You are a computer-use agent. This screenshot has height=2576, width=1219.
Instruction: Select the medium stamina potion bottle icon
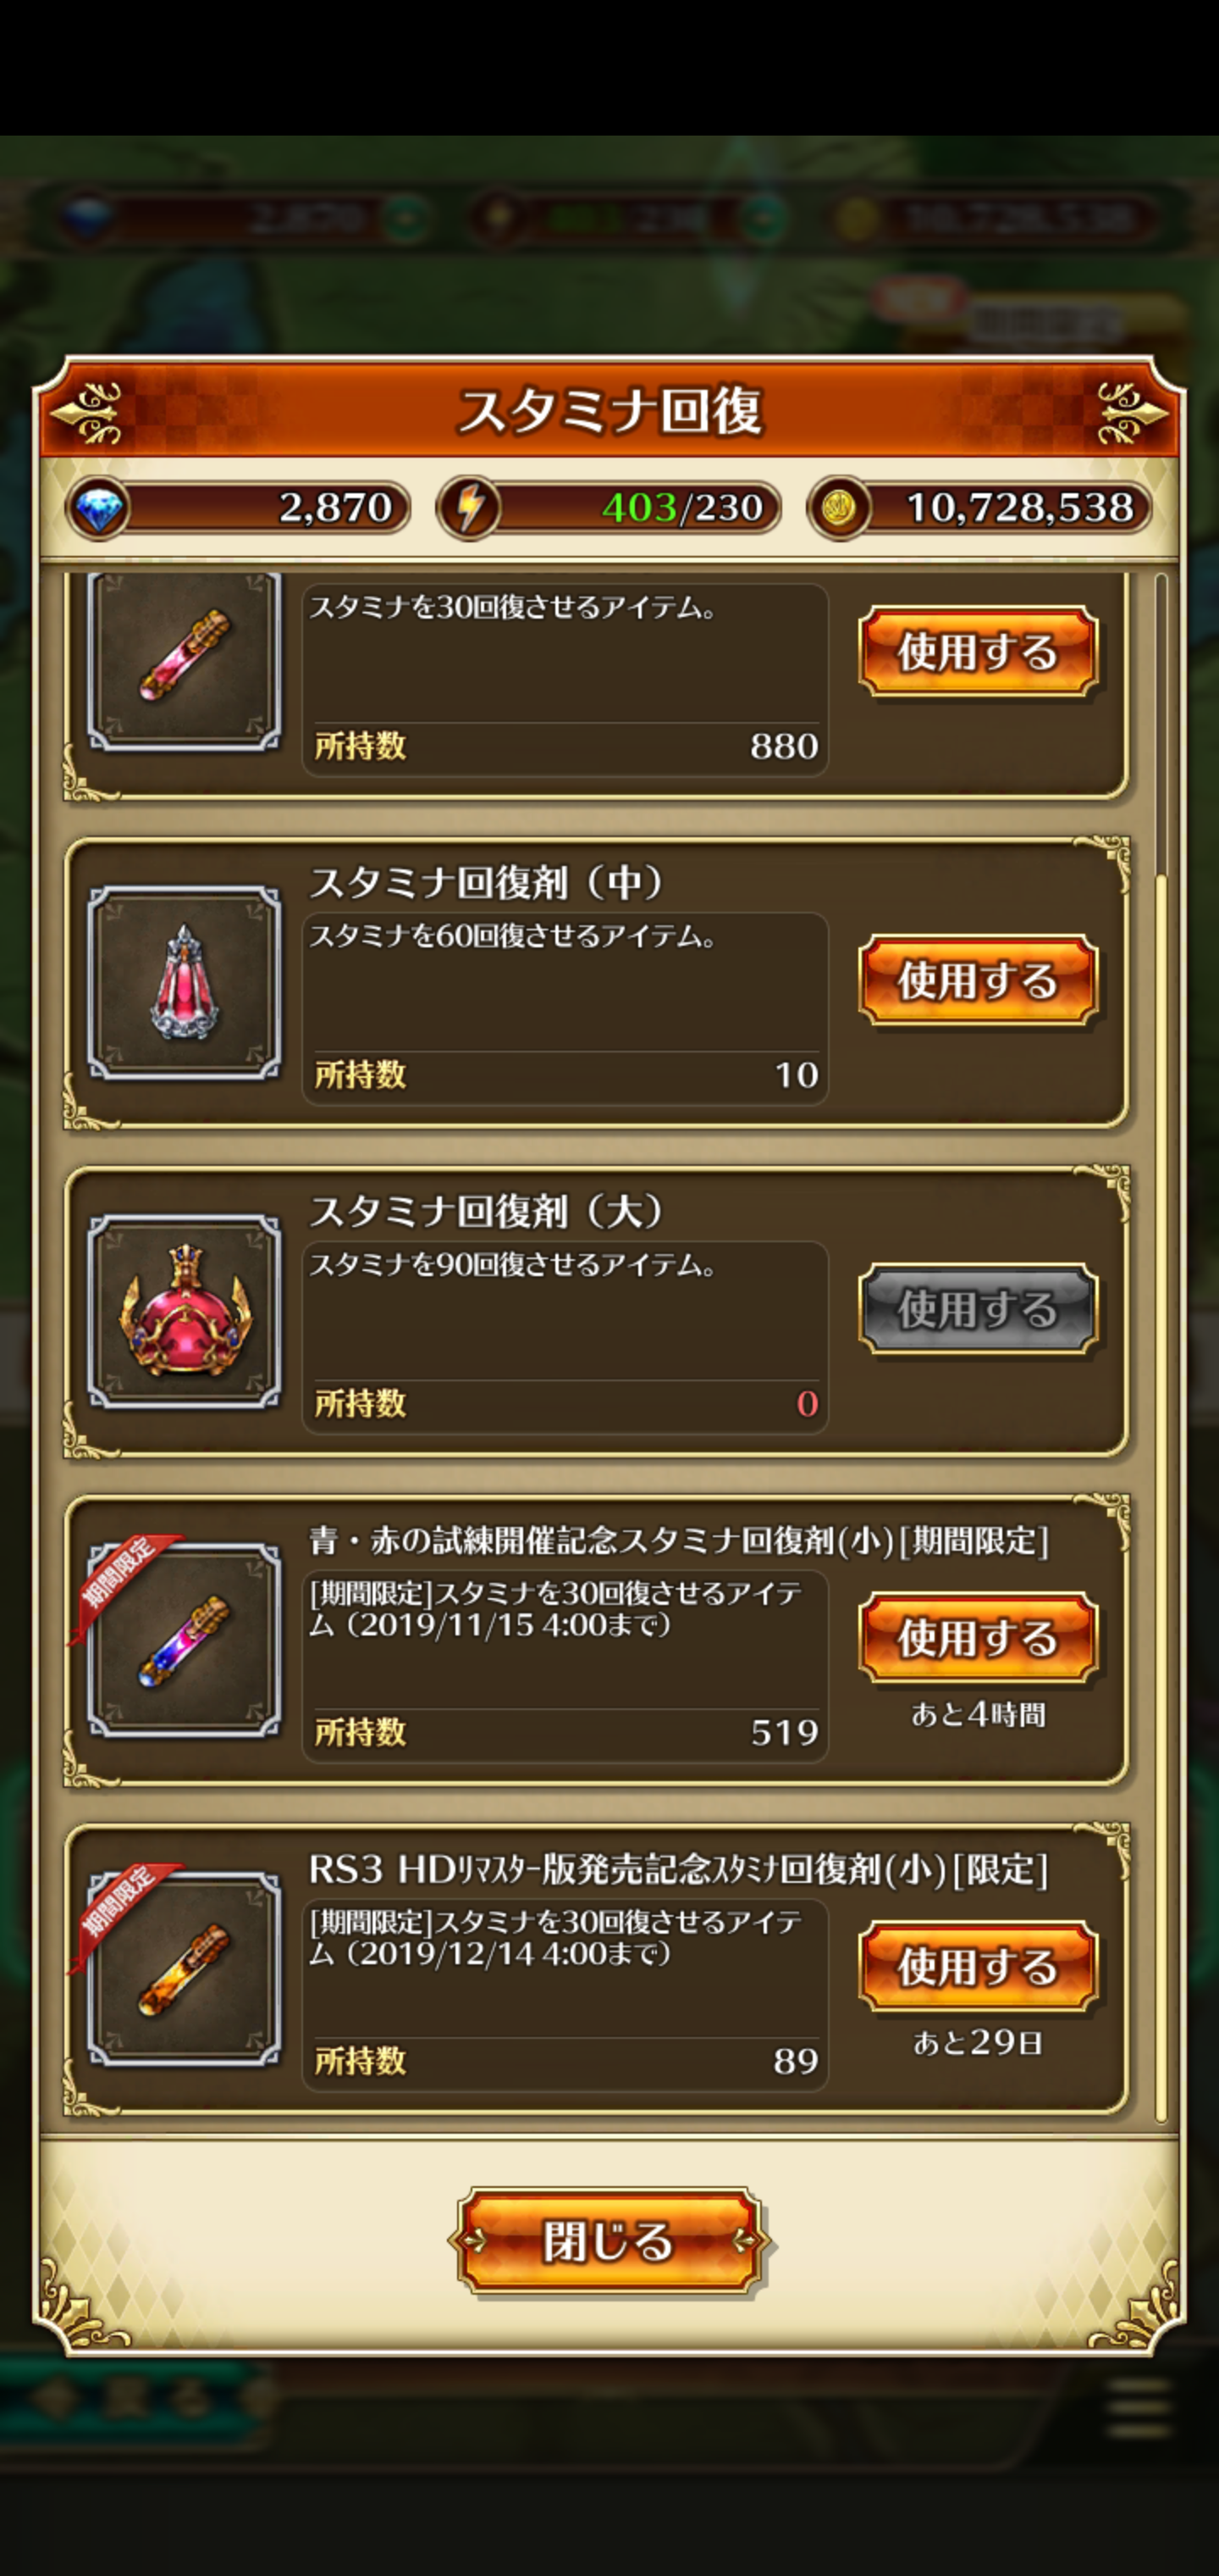pos(185,983)
